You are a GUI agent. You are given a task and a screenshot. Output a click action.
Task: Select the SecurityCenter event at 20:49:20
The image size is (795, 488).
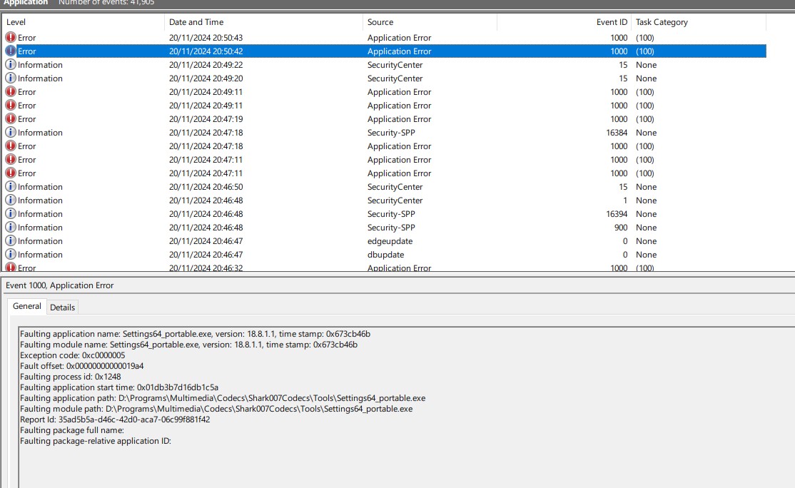[395, 78]
